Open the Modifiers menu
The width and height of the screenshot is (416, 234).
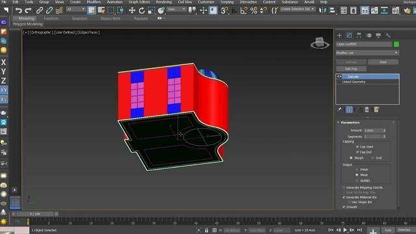94,2
